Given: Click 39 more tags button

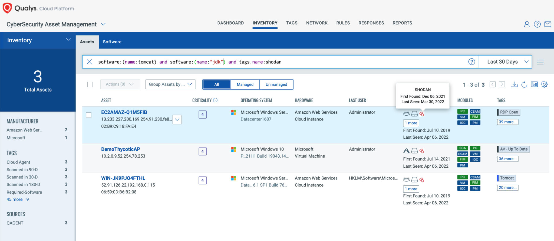Looking at the screenshot, I should coord(507,122).
